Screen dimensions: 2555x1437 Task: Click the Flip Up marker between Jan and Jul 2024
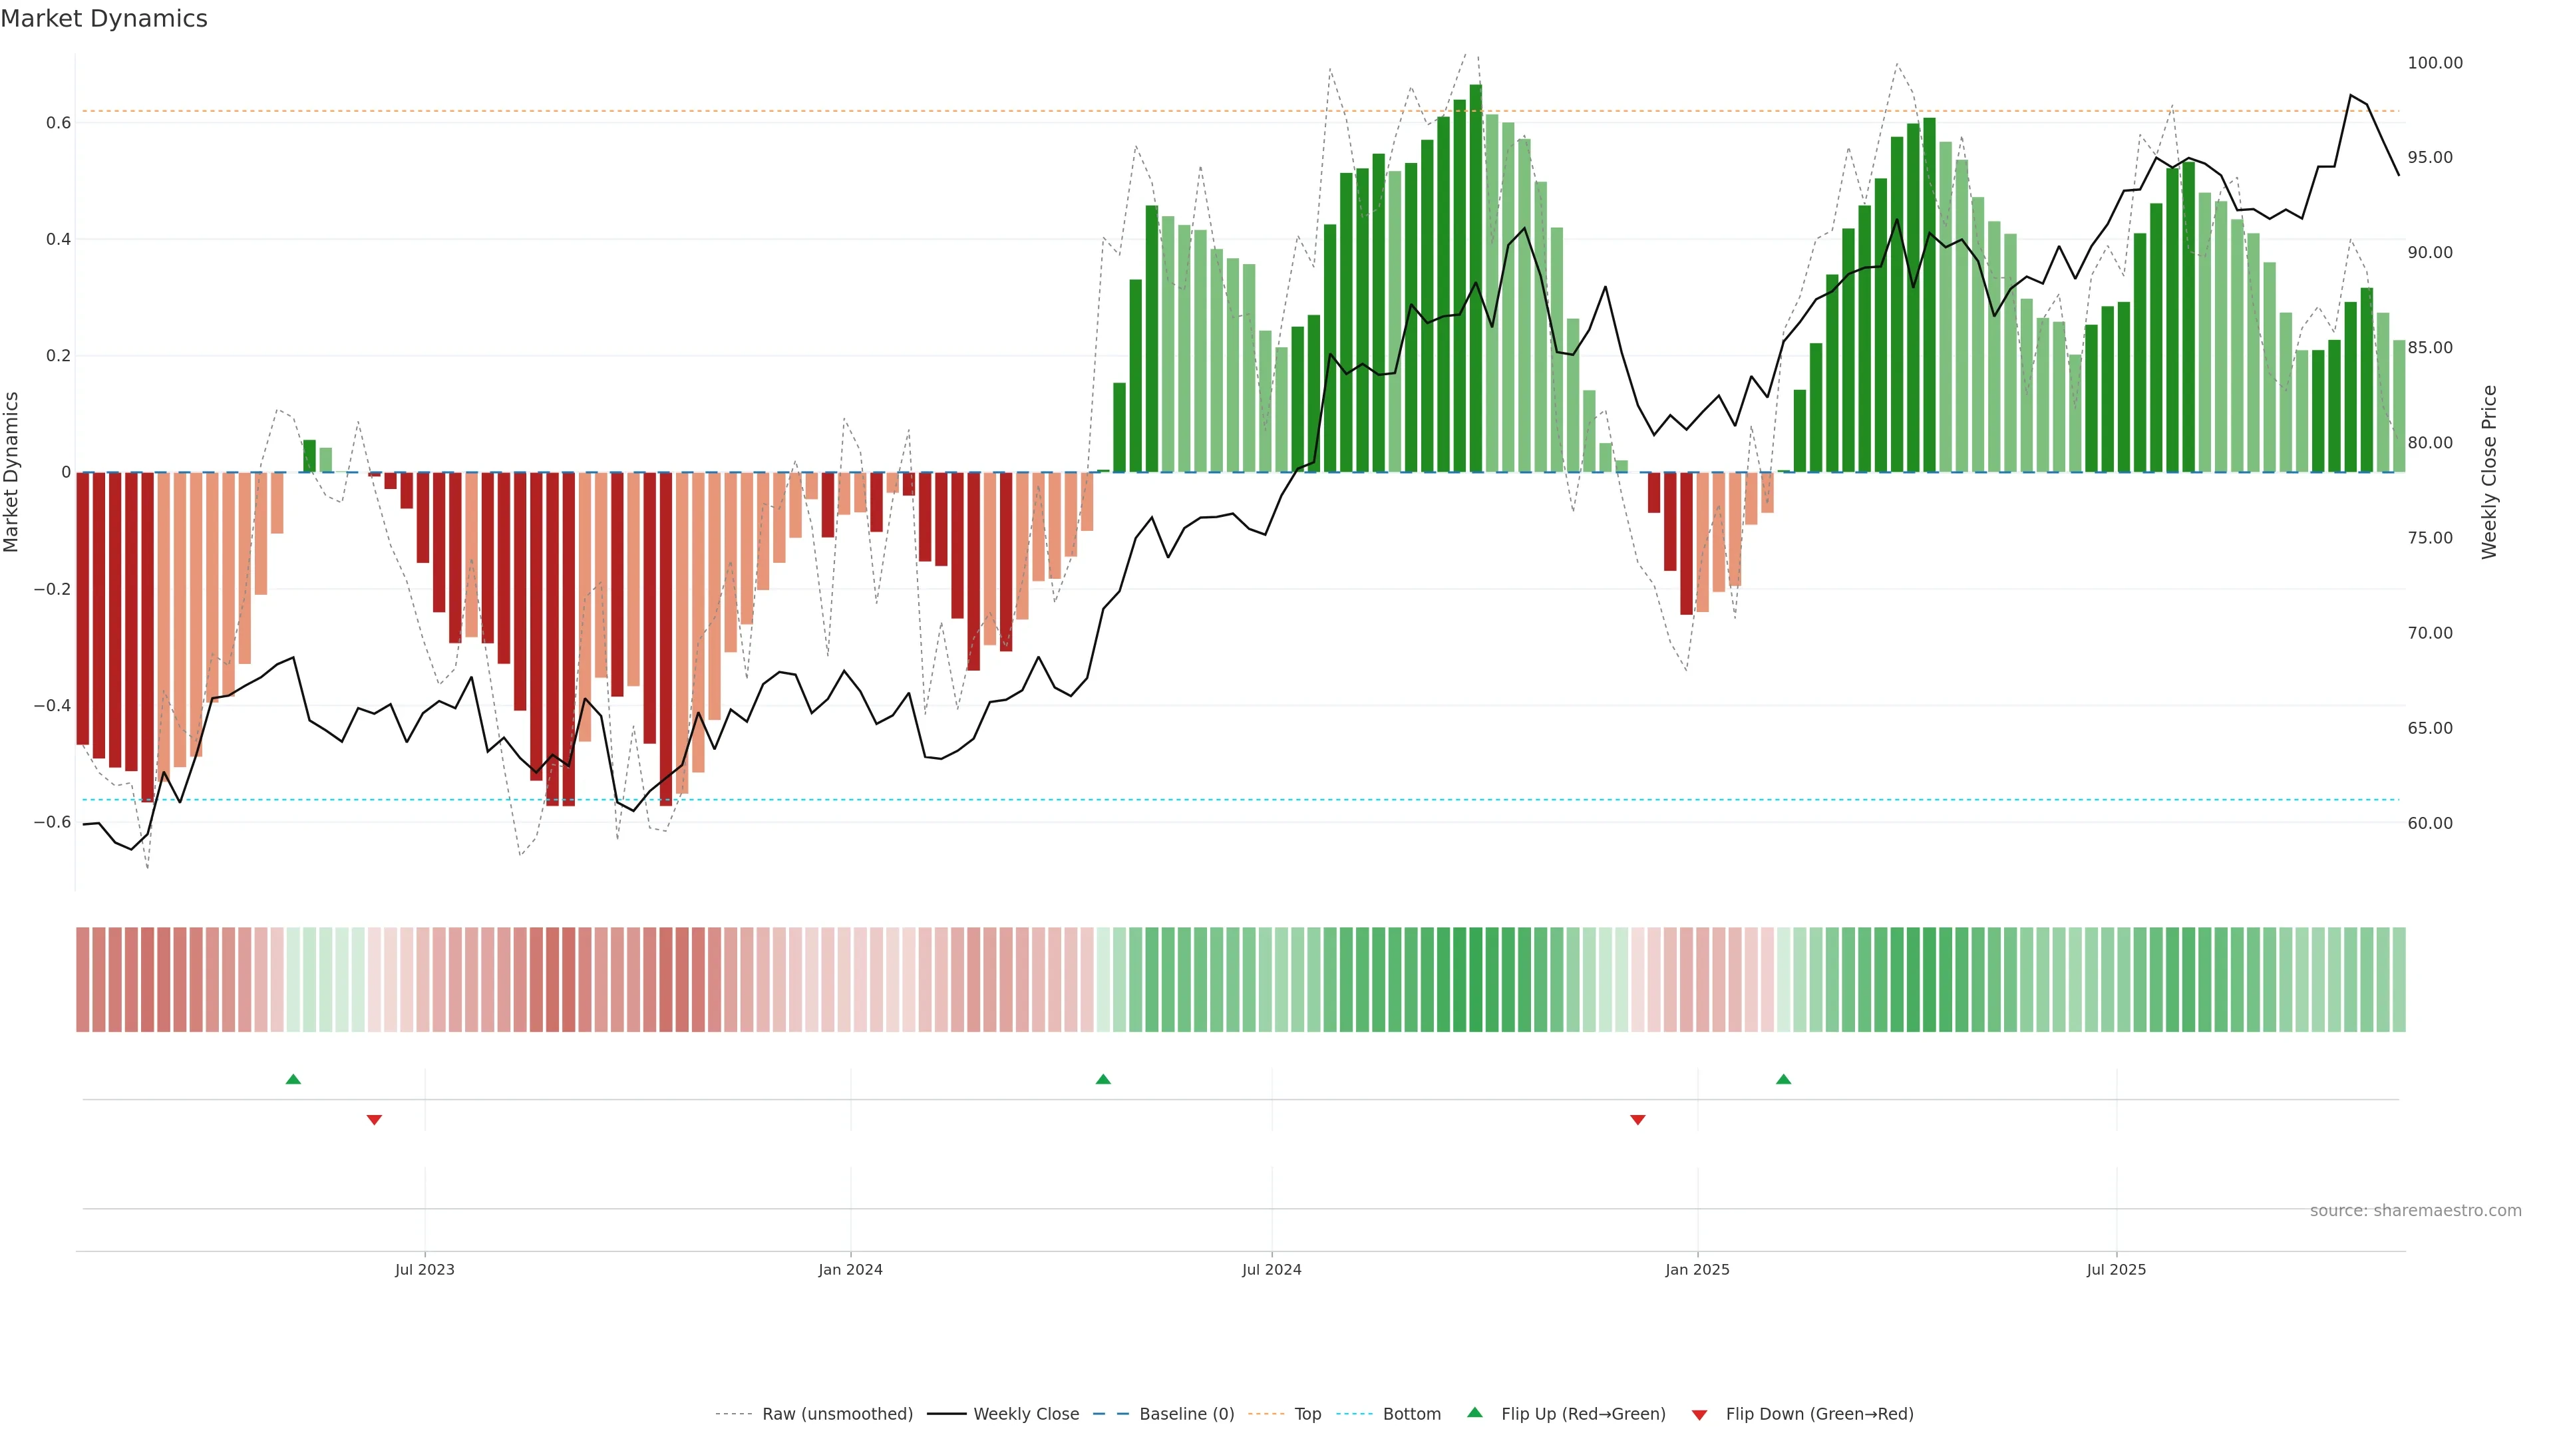coord(1103,1079)
